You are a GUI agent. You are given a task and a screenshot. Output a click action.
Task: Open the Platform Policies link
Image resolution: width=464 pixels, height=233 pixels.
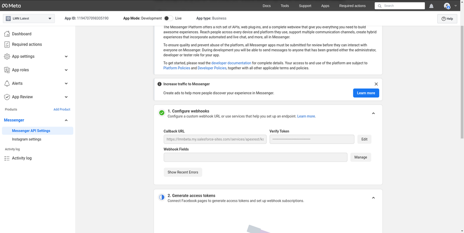point(177,68)
